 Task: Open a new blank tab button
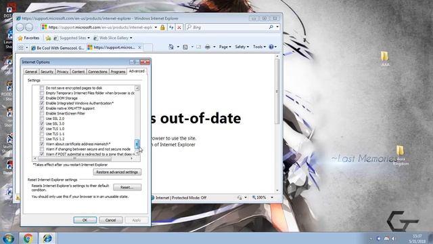[x=148, y=47]
